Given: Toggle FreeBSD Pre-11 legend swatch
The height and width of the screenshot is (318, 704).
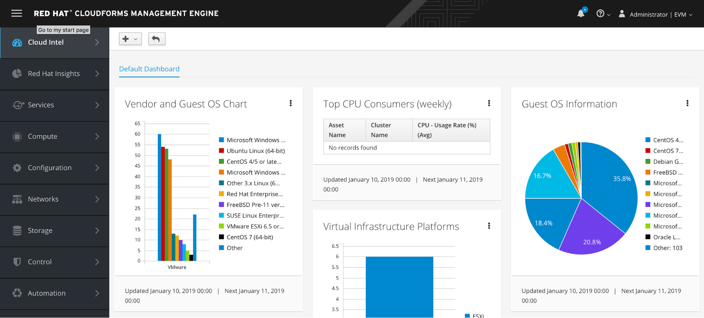Looking at the screenshot, I should [x=222, y=204].
